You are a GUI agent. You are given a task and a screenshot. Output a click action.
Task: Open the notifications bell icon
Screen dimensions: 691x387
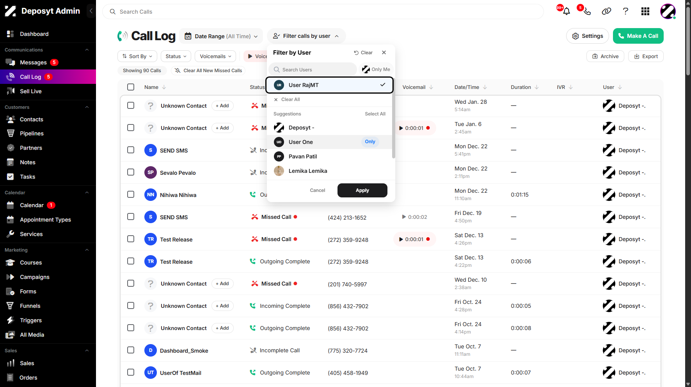[x=567, y=11]
